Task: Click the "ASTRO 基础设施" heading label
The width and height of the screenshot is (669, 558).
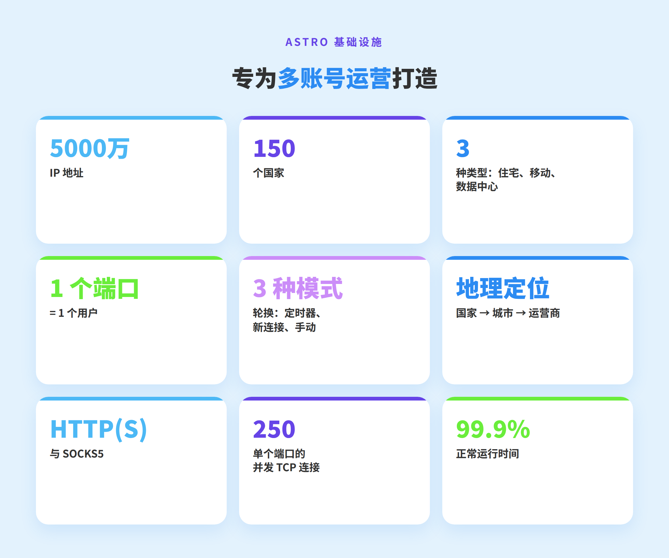Action: point(334,42)
